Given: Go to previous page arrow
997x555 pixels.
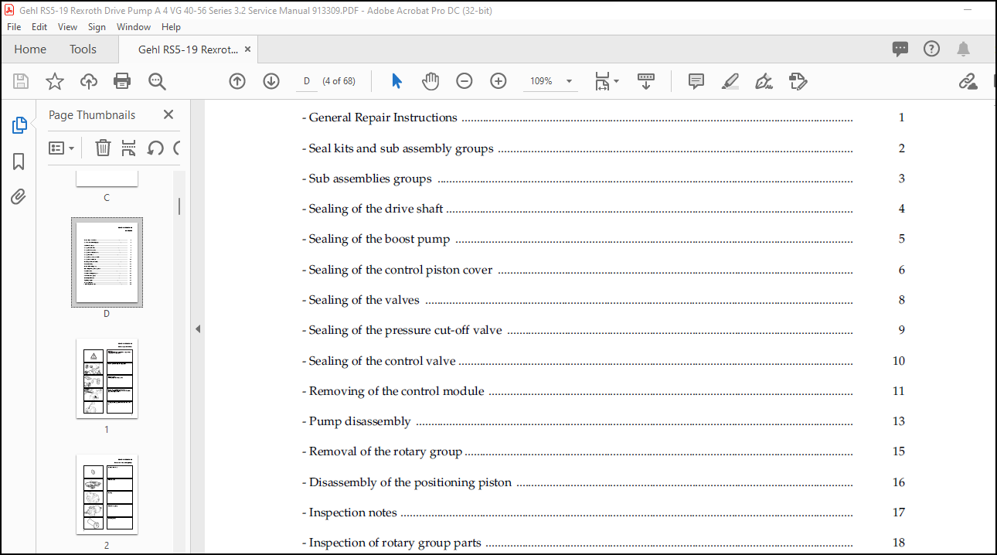Looking at the screenshot, I should tap(237, 81).
